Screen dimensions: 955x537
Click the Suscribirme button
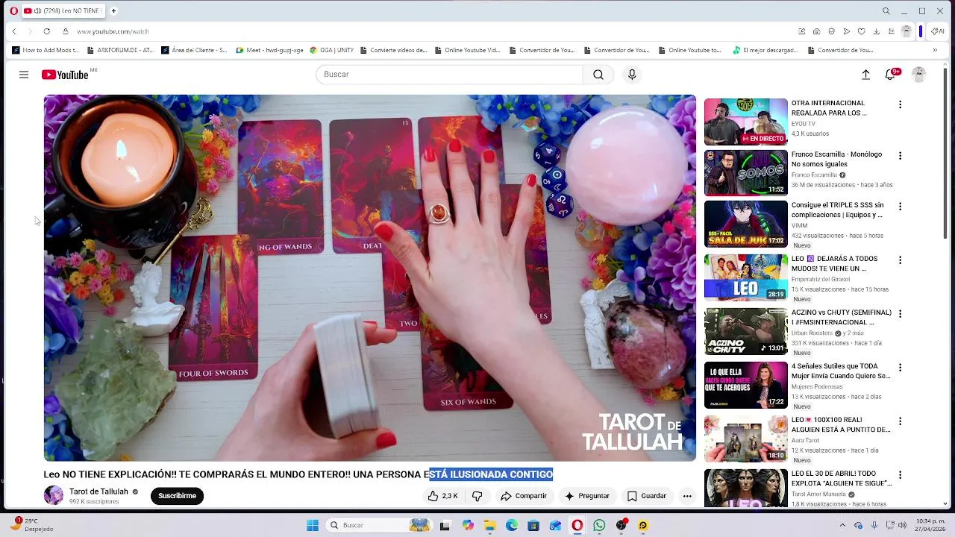(x=177, y=496)
